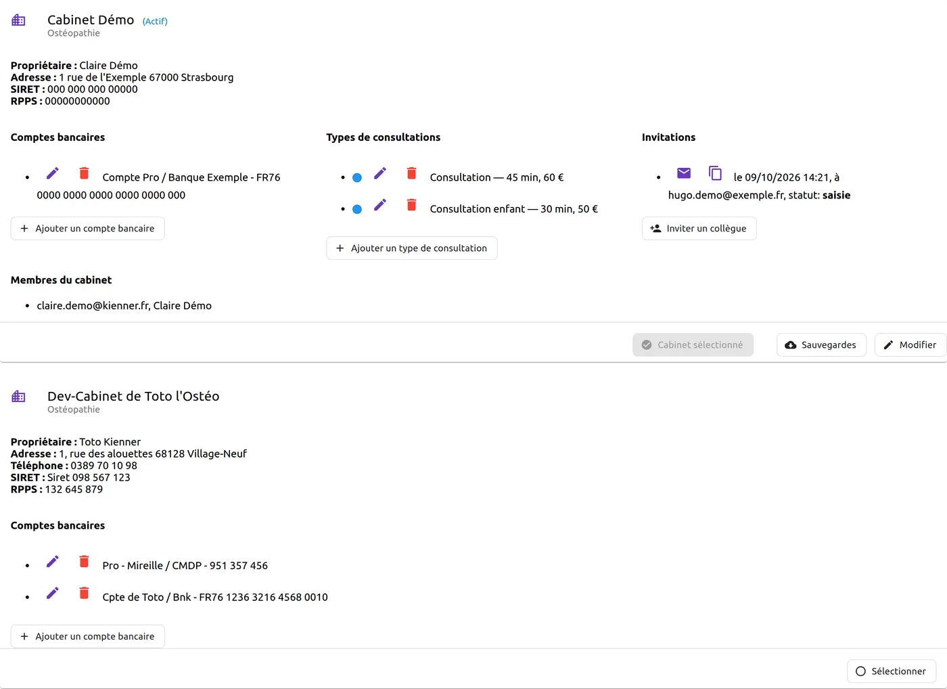Click the Téléphone 0389 70 10 98 line
The image size is (947, 689).
coord(74,465)
